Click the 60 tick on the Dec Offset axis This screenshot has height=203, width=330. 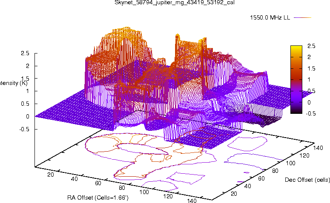[x=261, y=178]
